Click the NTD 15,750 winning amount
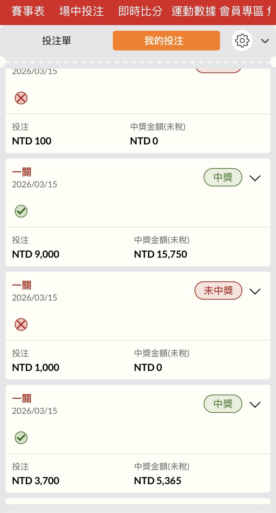 pos(160,254)
